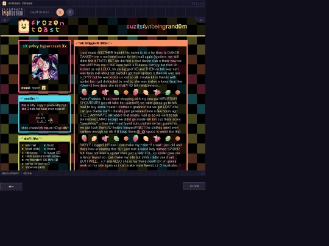Close the frozen toast window
Image resolution: width=329 pixels, height=246 pixels.
click(x=202, y=4)
